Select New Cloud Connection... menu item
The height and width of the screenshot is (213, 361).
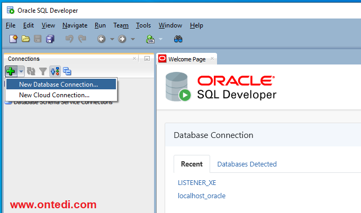tap(61, 95)
